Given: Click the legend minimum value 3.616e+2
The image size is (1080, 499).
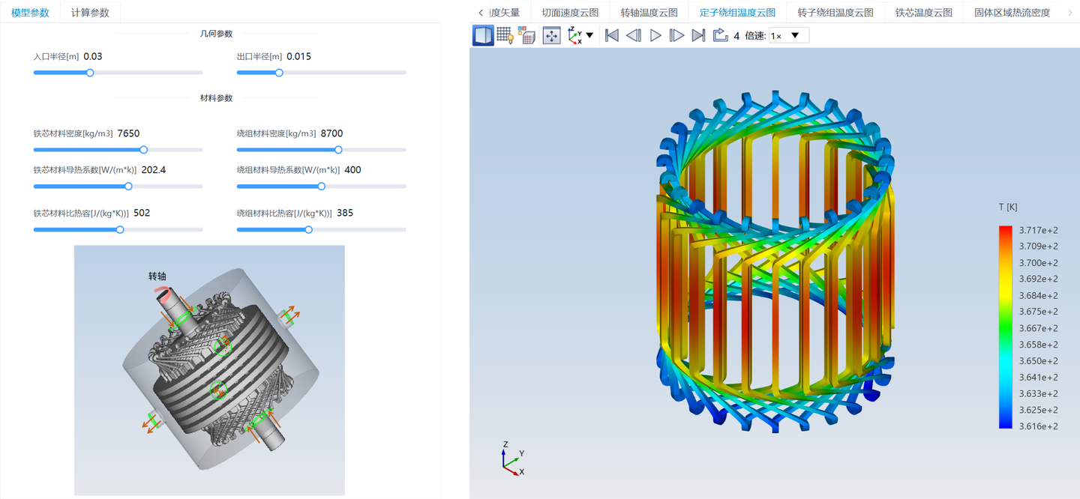Looking at the screenshot, I should 1039,426.
